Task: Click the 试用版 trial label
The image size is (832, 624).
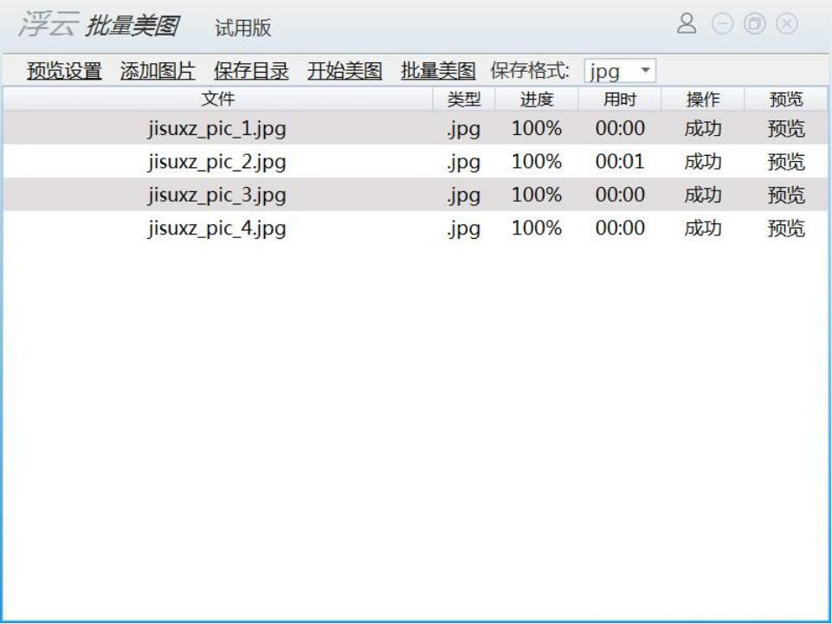Action: coord(243,28)
